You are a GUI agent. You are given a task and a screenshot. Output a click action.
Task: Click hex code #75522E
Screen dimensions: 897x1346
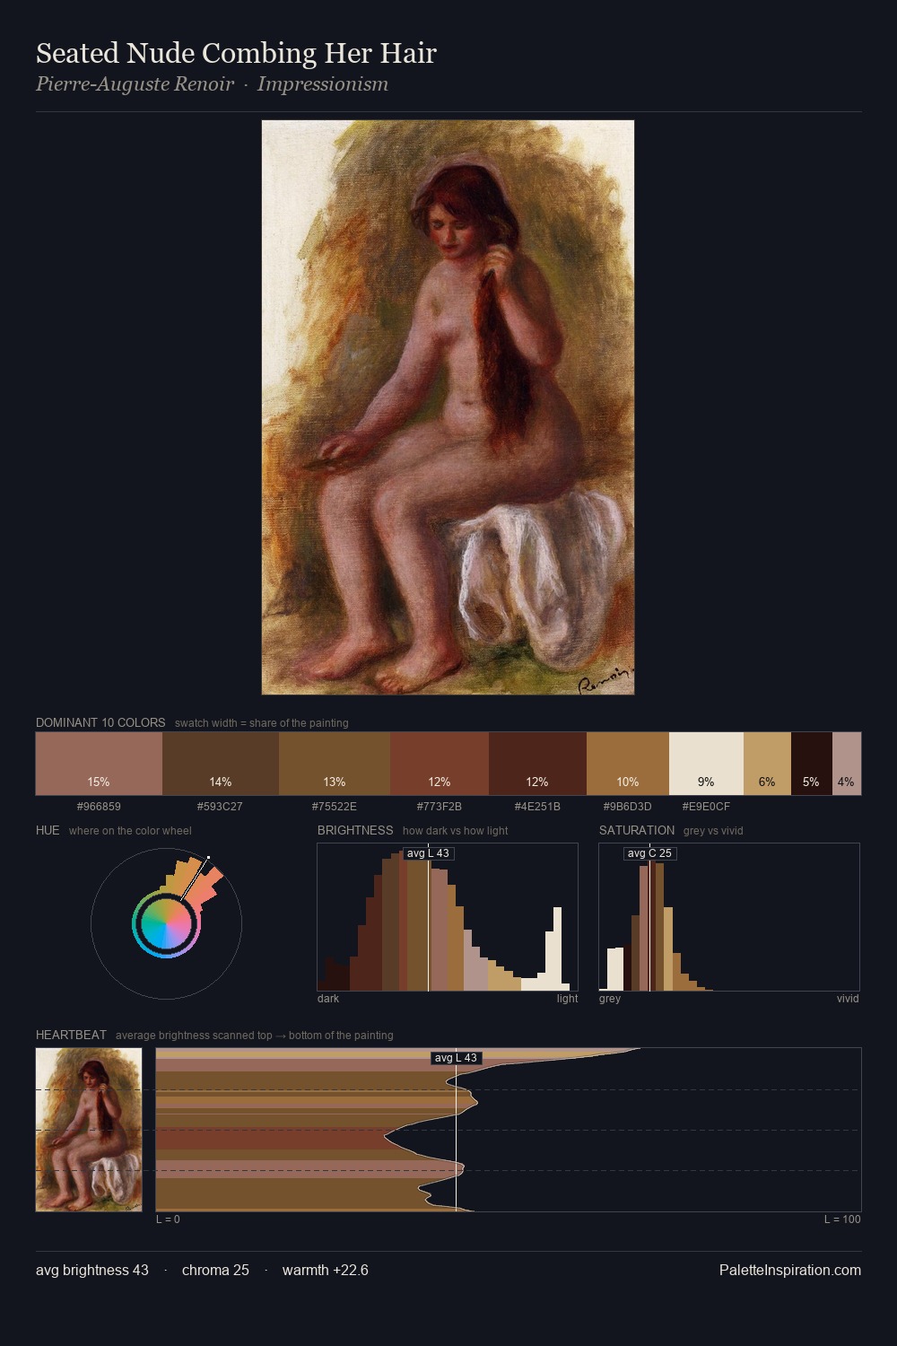click(x=335, y=807)
